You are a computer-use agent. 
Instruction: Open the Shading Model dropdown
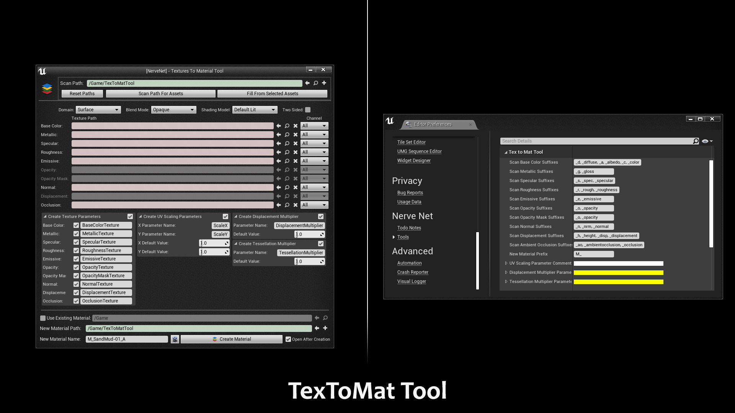255,110
